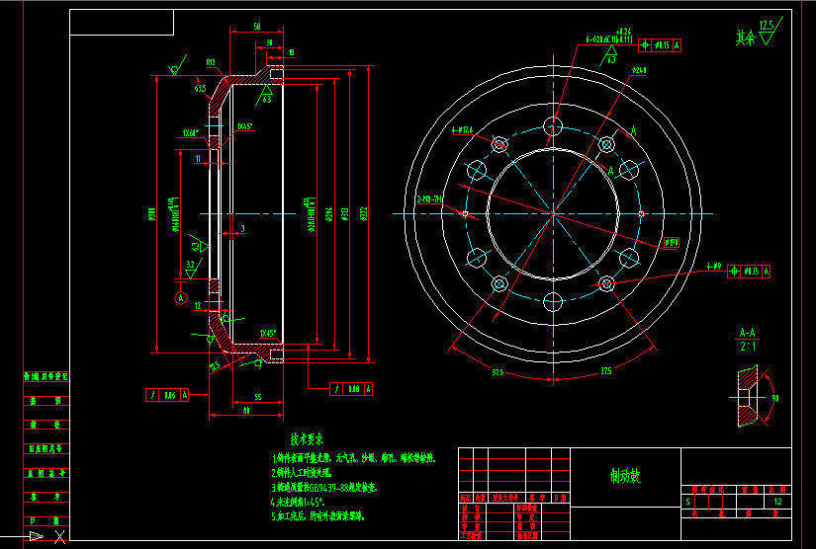Click the A-A section detail hatch view
This screenshot has height=549, width=816.
coord(750,398)
